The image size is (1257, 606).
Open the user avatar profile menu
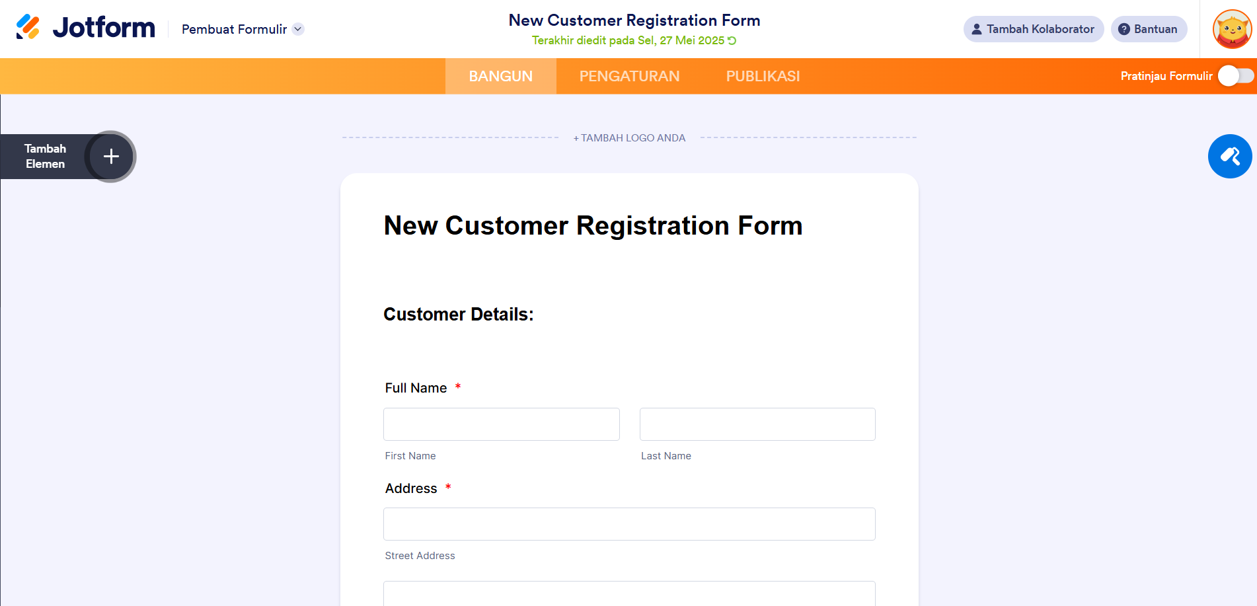[1232, 29]
